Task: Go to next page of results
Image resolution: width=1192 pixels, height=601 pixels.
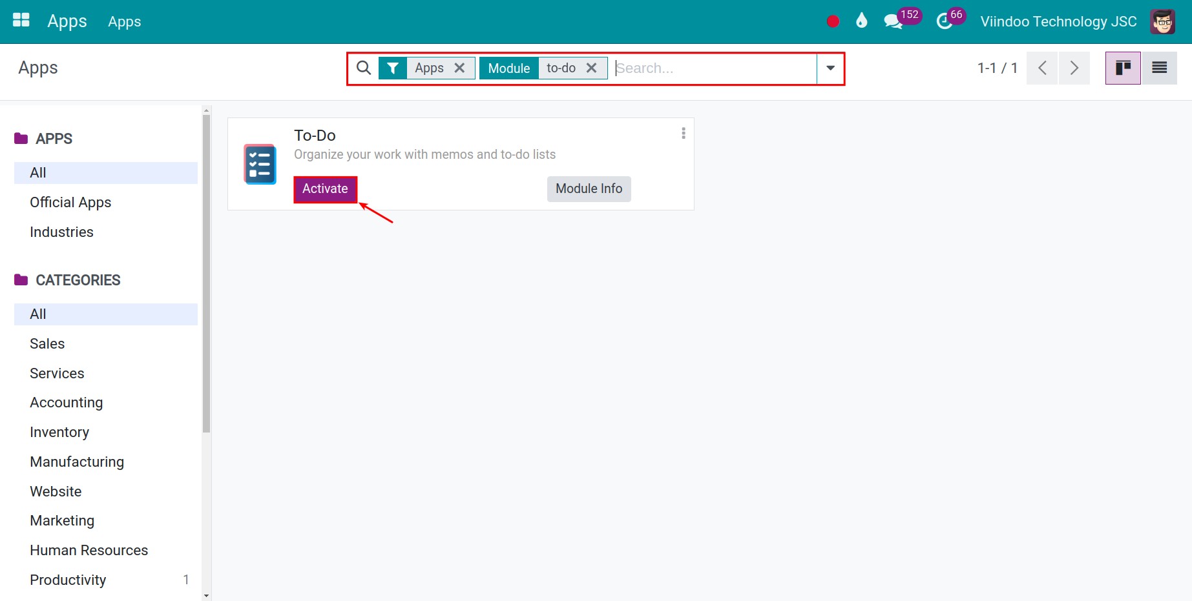Action: [1074, 68]
